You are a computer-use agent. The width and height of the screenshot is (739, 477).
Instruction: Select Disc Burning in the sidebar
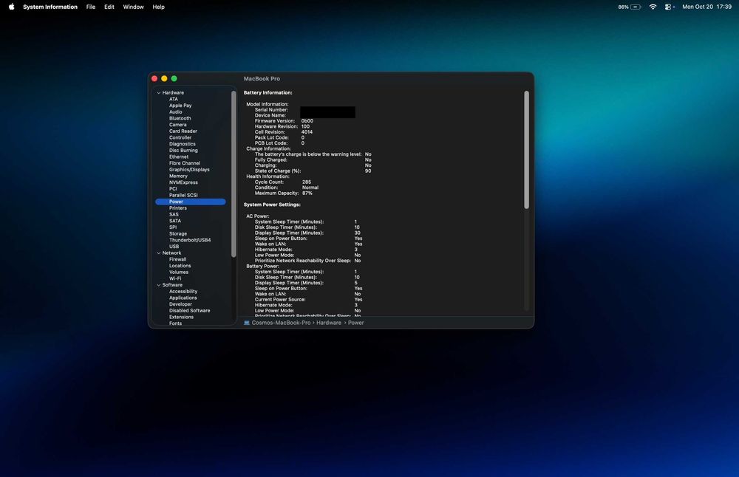coord(183,150)
